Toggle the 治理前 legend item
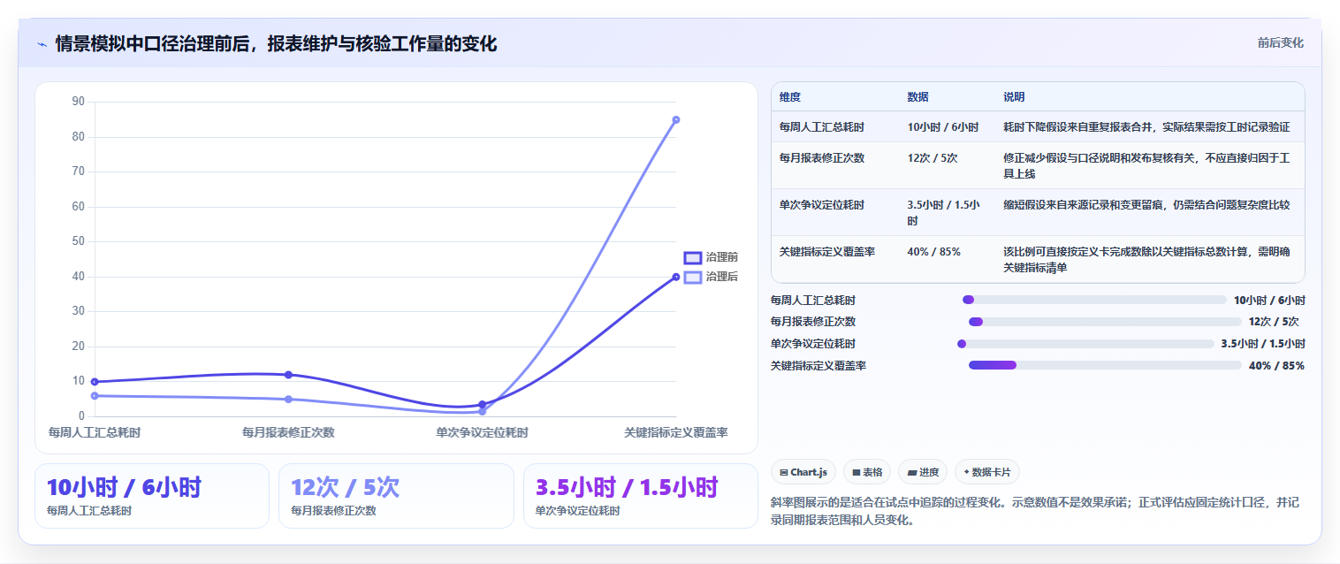The height and width of the screenshot is (564, 1340). (x=711, y=257)
